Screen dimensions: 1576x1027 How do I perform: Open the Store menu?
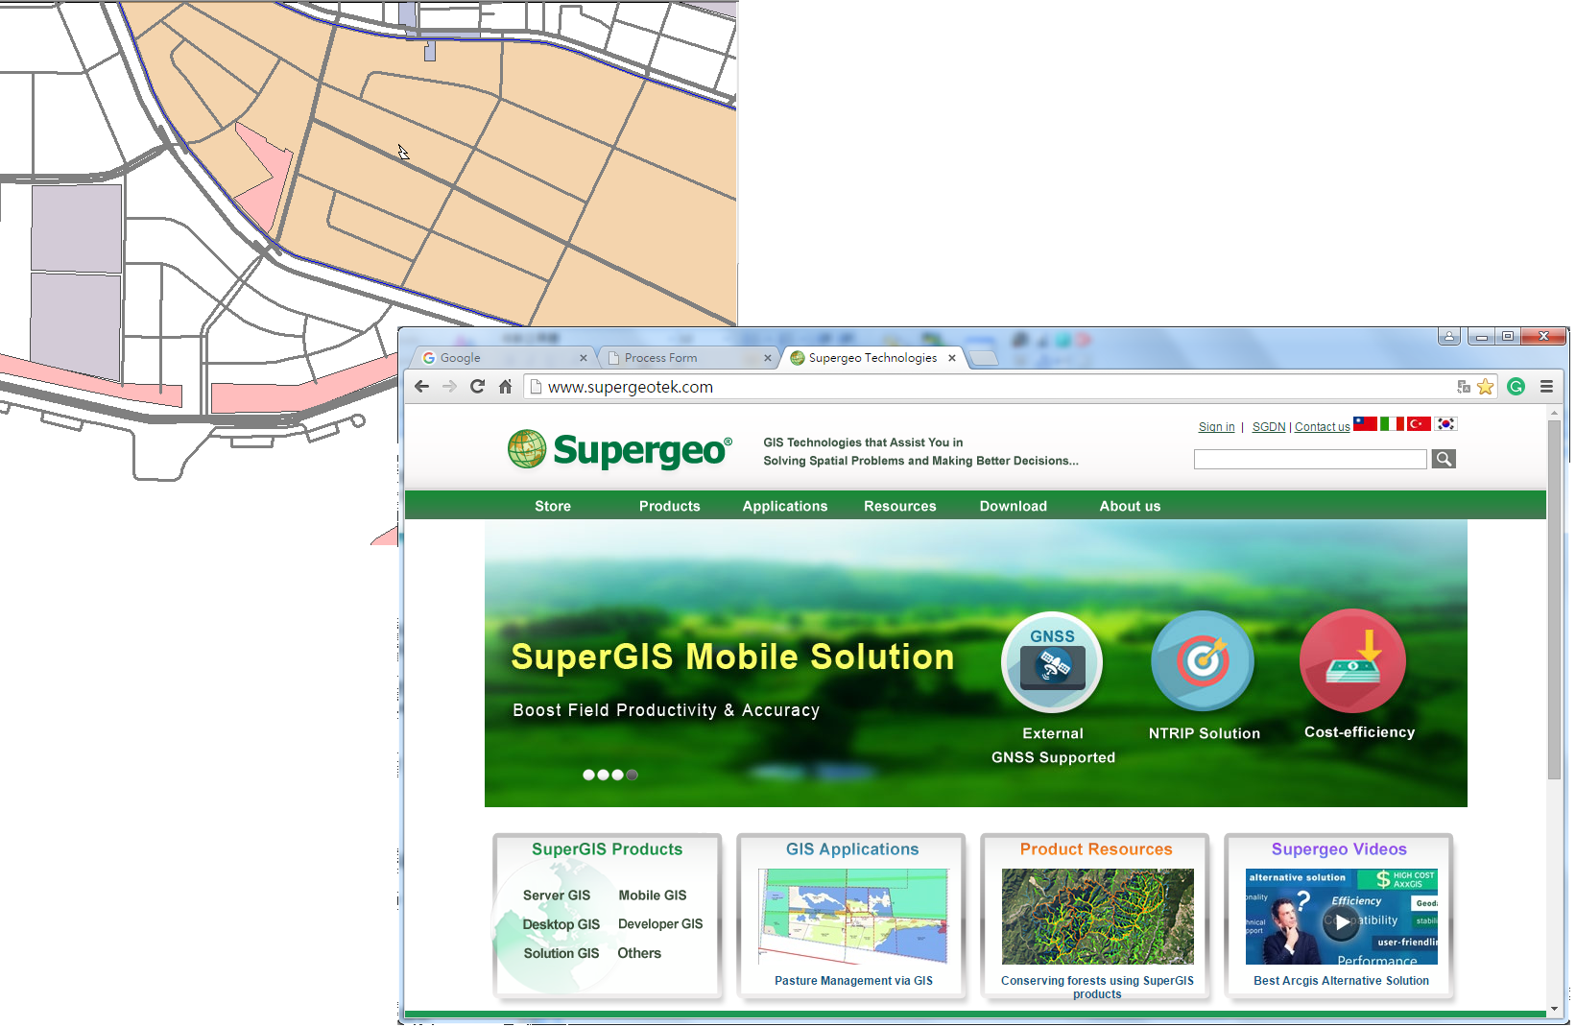(553, 506)
